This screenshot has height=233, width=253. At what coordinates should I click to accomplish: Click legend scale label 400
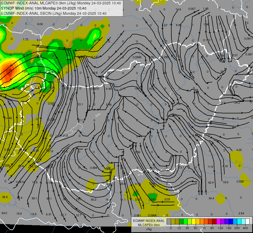point(245,228)
